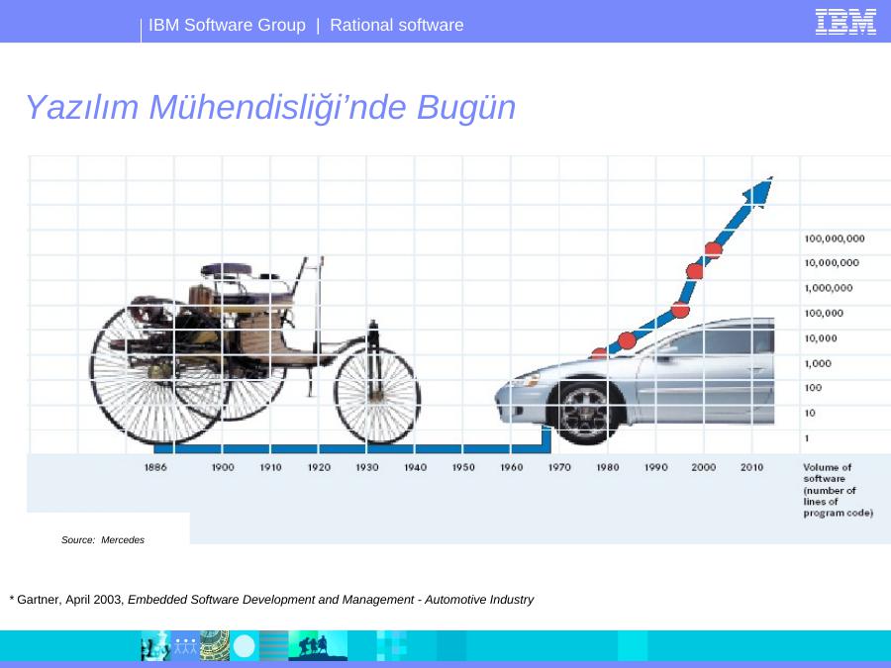Click the "1980" year label
The height and width of the screenshot is (668, 891).
pyautogui.click(x=608, y=467)
